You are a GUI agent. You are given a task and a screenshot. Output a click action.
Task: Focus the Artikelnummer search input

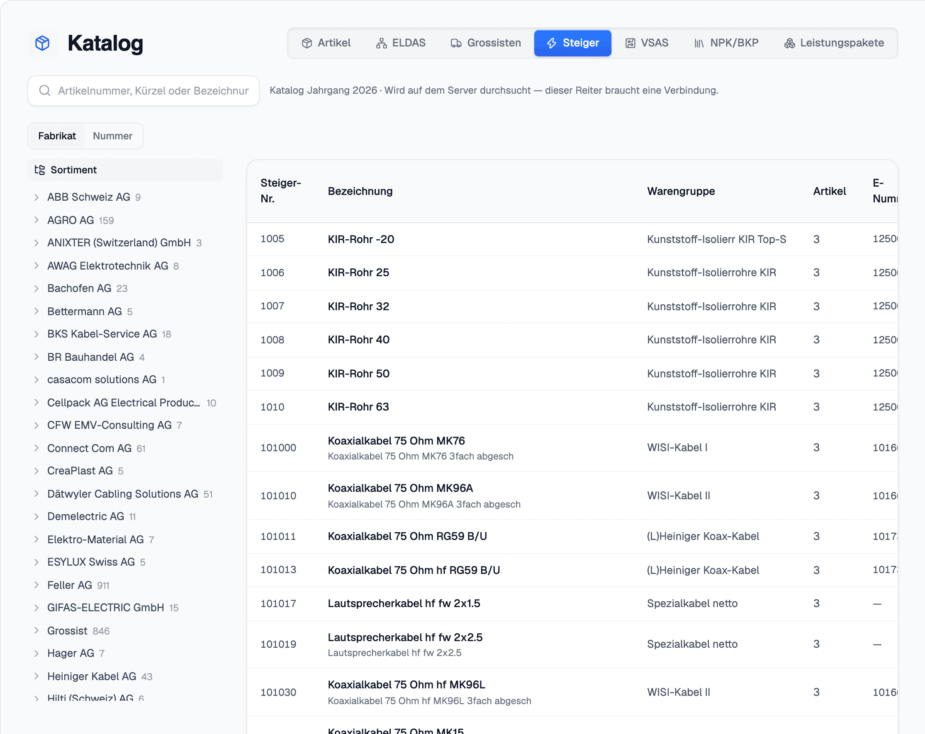click(143, 91)
